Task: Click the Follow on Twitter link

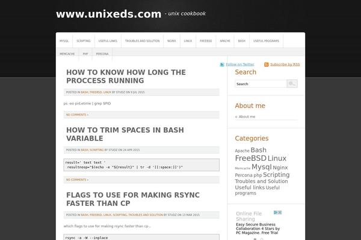Action: 240,65
